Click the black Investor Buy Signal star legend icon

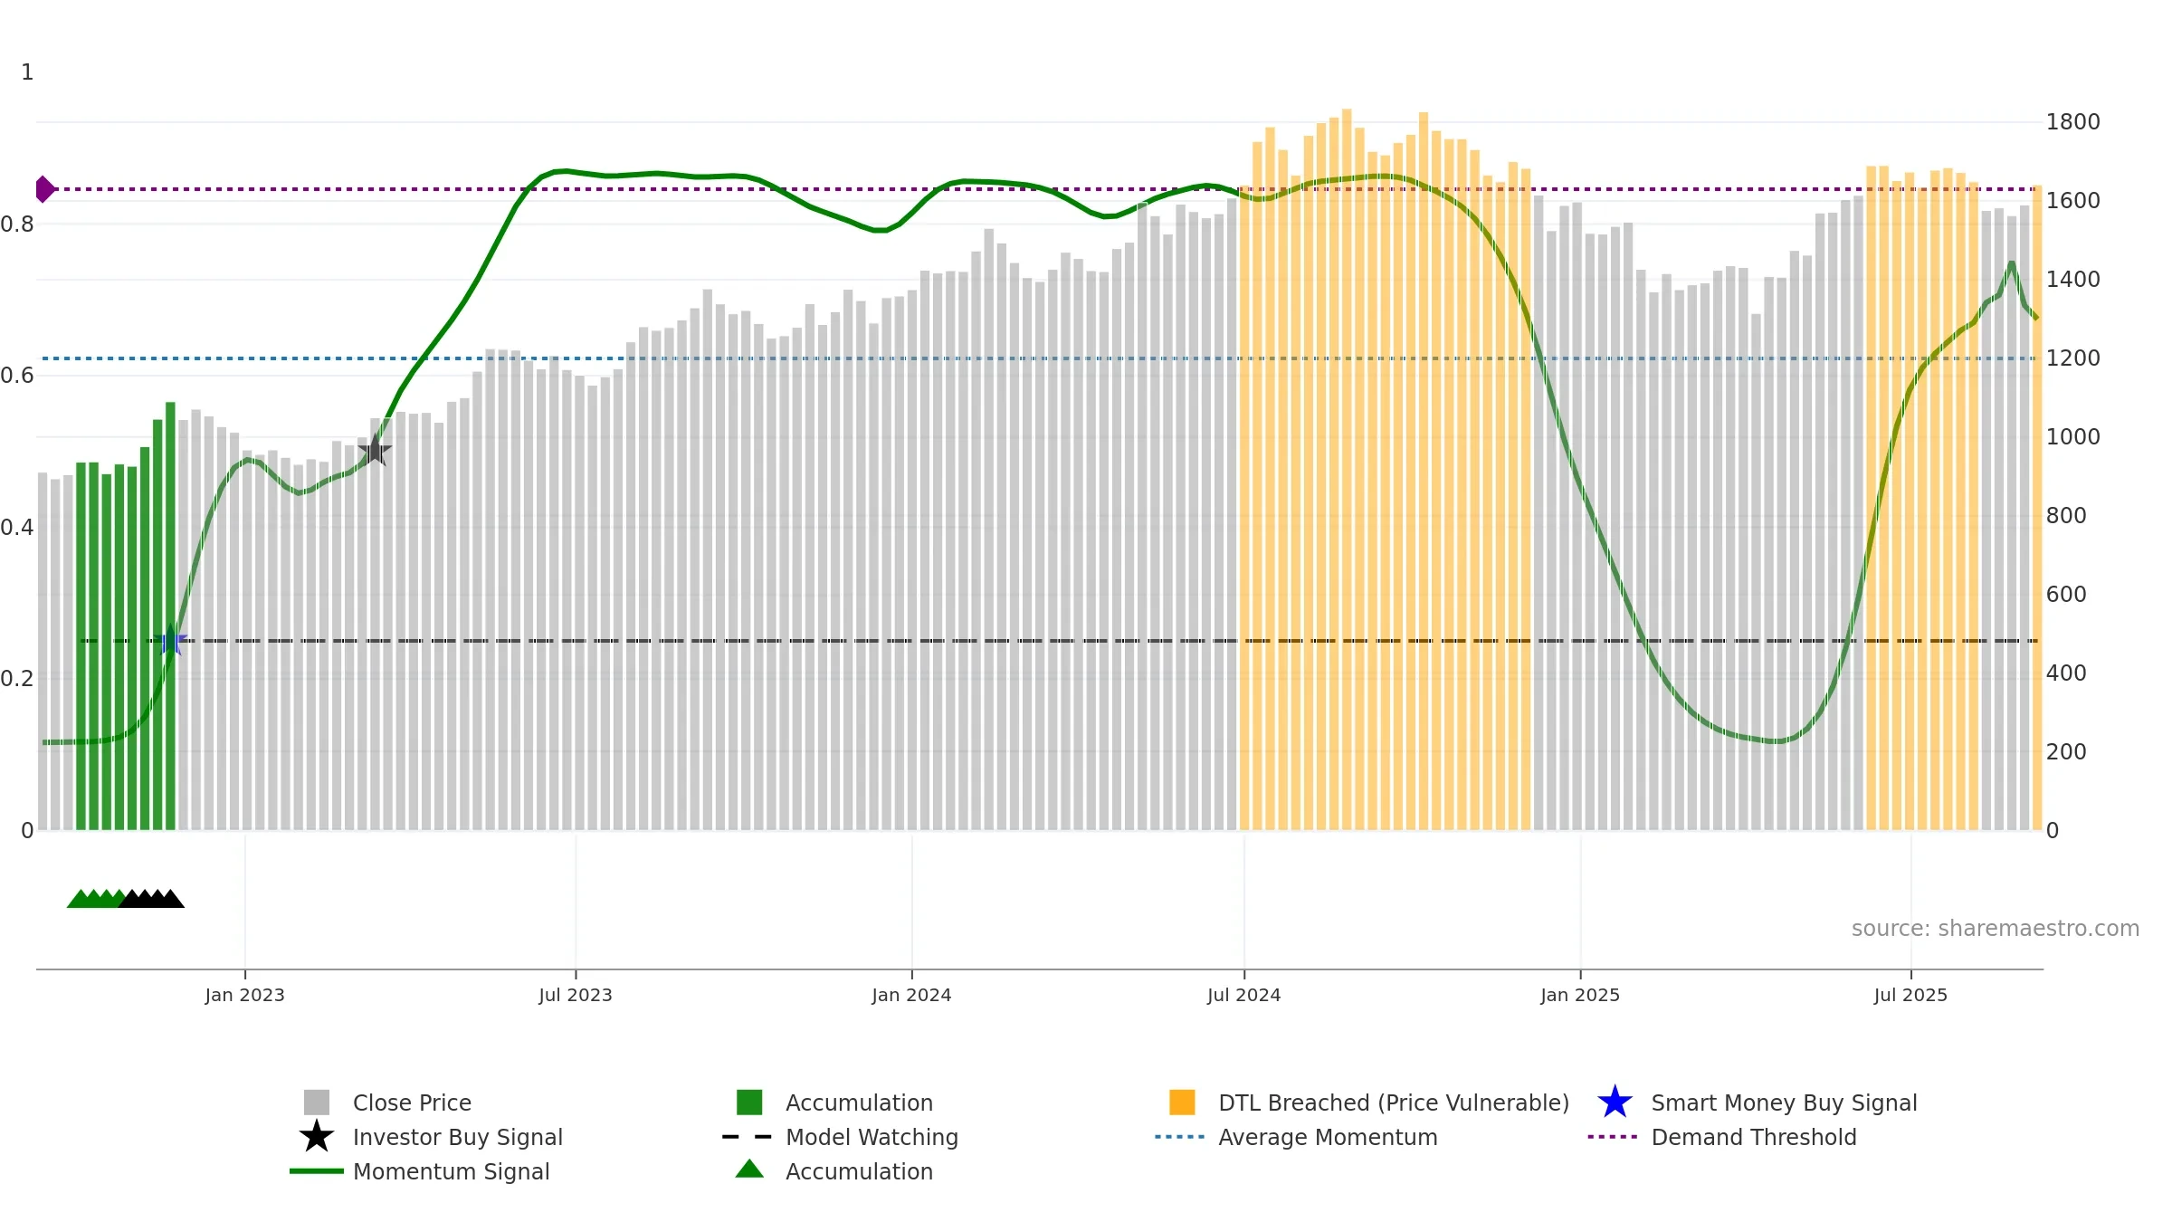pos(316,1137)
